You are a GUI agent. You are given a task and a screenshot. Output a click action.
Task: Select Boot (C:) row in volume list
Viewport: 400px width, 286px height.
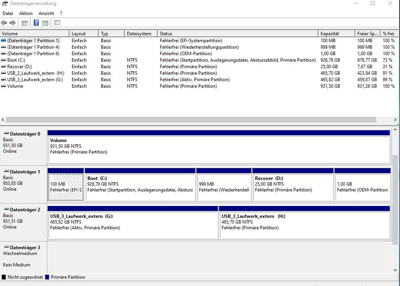pos(16,60)
